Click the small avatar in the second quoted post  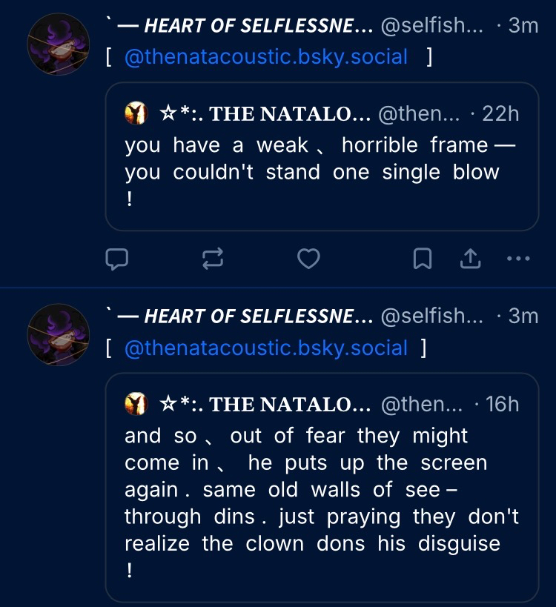click(136, 404)
